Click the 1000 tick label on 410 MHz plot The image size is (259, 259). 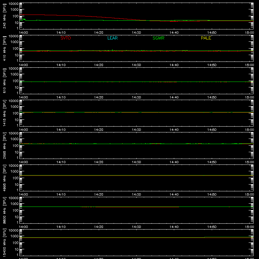15,42
